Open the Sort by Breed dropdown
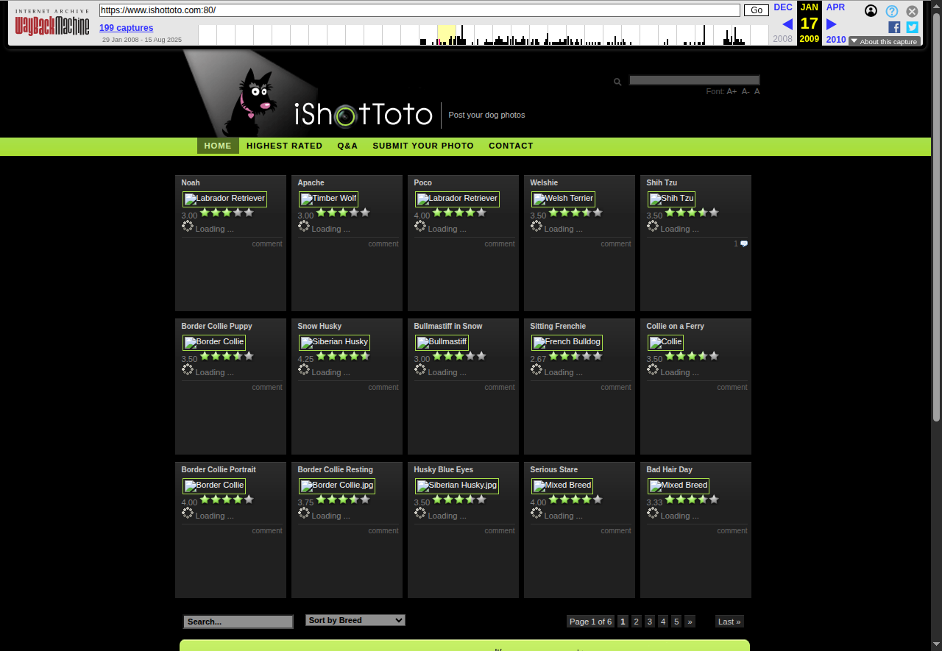Image resolution: width=942 pixels, height=651 pixels. click(355, 620)
